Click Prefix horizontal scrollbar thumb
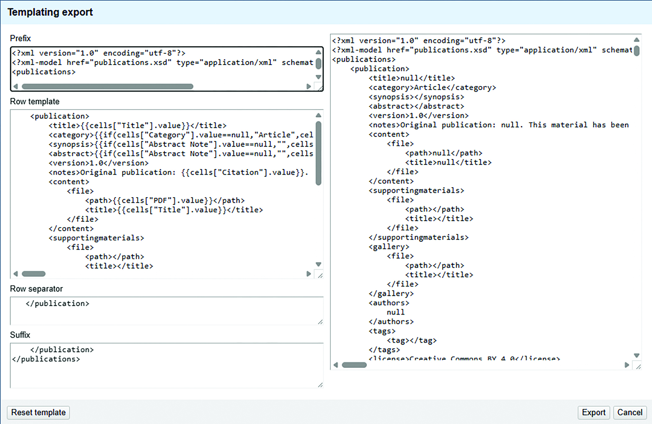 point(107,86)
